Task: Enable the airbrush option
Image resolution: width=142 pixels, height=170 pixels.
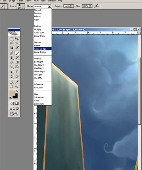Action: click(96, 6)
